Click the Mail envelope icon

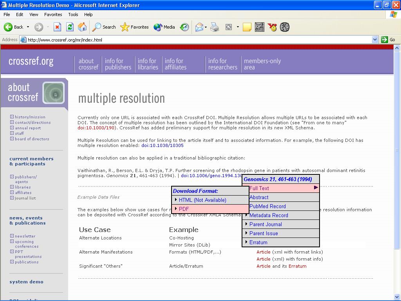pyautogui.click(x=199, y=27)
